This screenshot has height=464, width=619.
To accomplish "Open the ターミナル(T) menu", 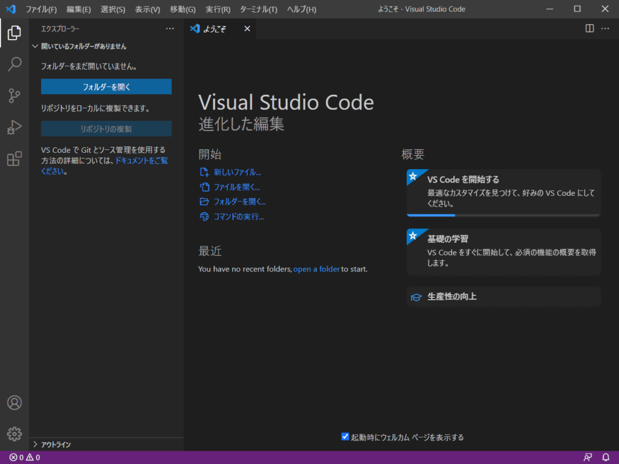I will 258,10.
